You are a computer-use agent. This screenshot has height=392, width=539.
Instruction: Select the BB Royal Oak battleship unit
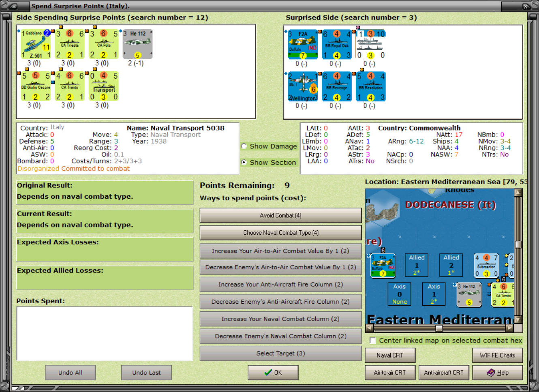tap(337, 44)
